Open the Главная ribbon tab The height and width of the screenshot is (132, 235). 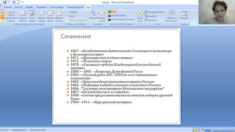pos(8,7)
